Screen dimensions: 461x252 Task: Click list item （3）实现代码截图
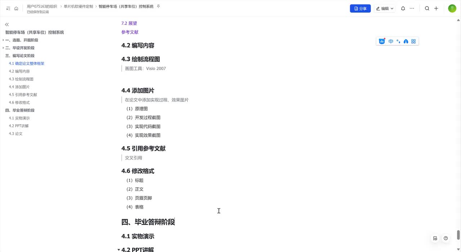coord(143,127)
